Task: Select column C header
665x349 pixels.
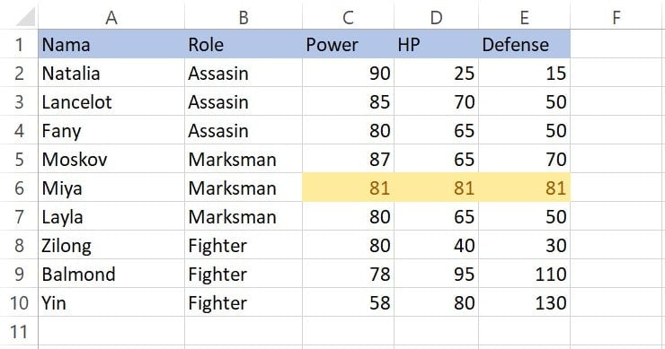Action: pos(348,16)
